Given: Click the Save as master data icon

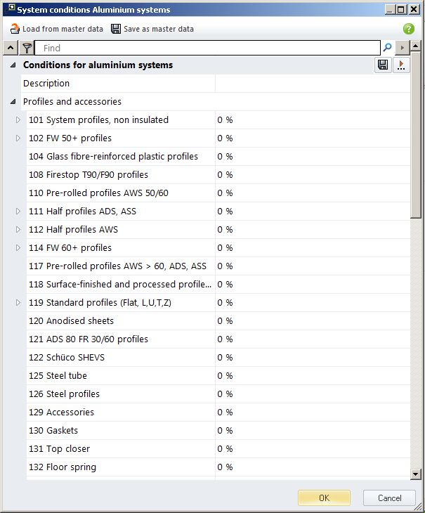Looking at the screenshot, I should 116,29.
